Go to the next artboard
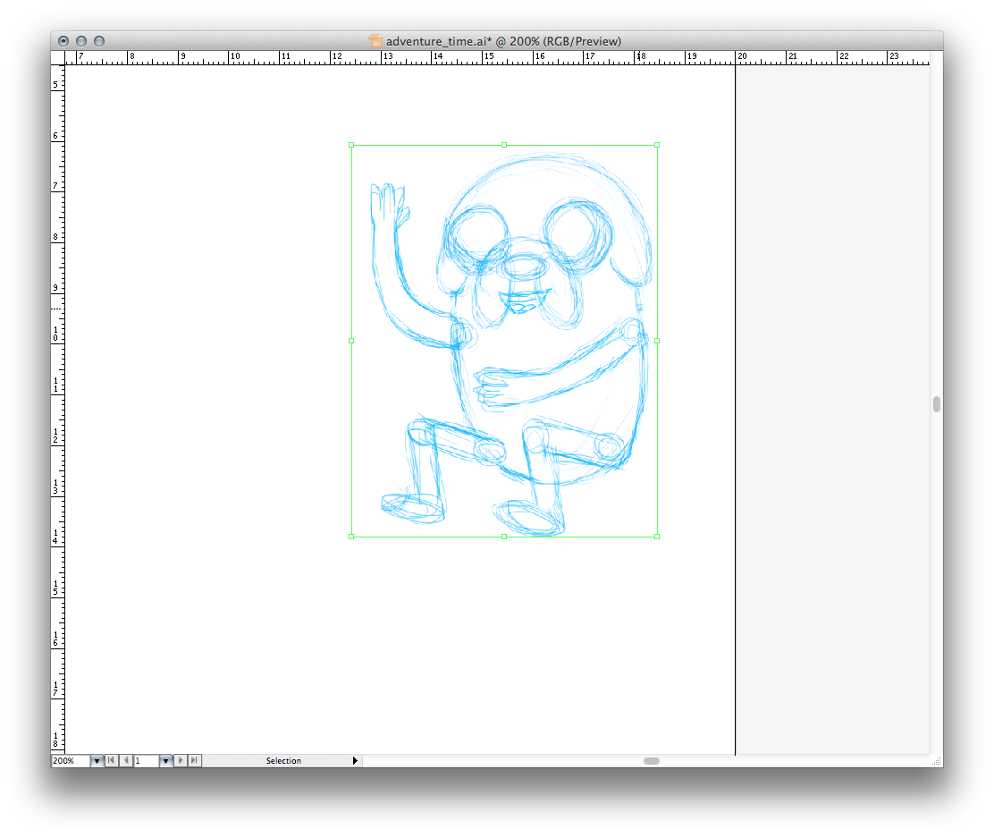994x838 pixels. [x=181, y=761]
